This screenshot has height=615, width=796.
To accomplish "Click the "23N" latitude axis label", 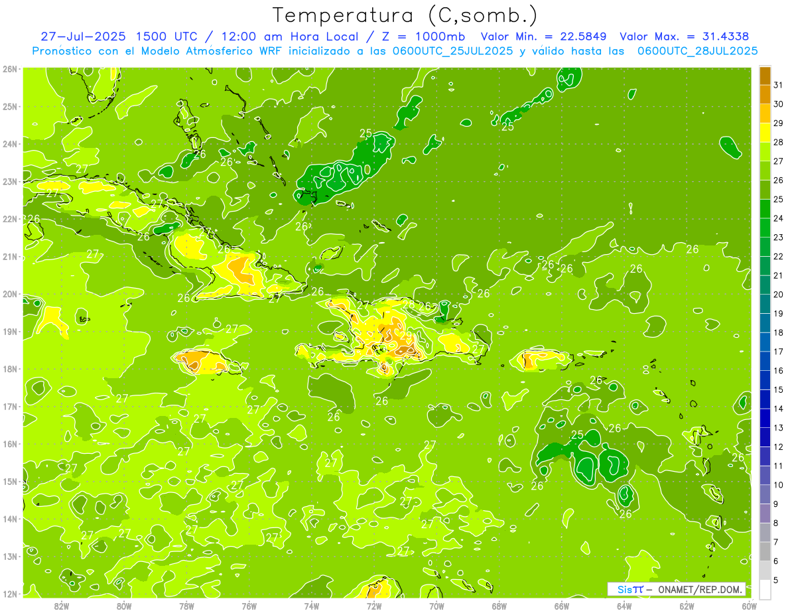I will click(x=9, y=181).
